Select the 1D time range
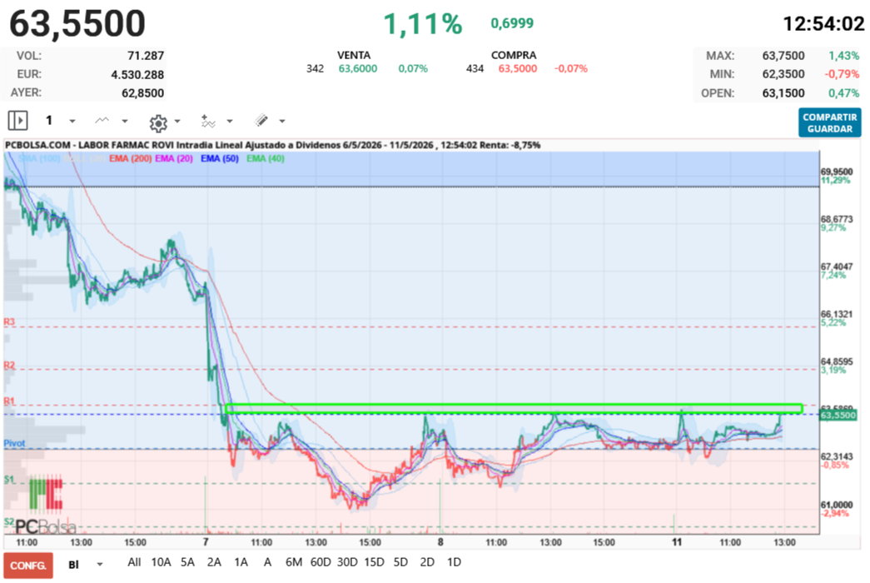870x583 pixels. tap(454, 562)
